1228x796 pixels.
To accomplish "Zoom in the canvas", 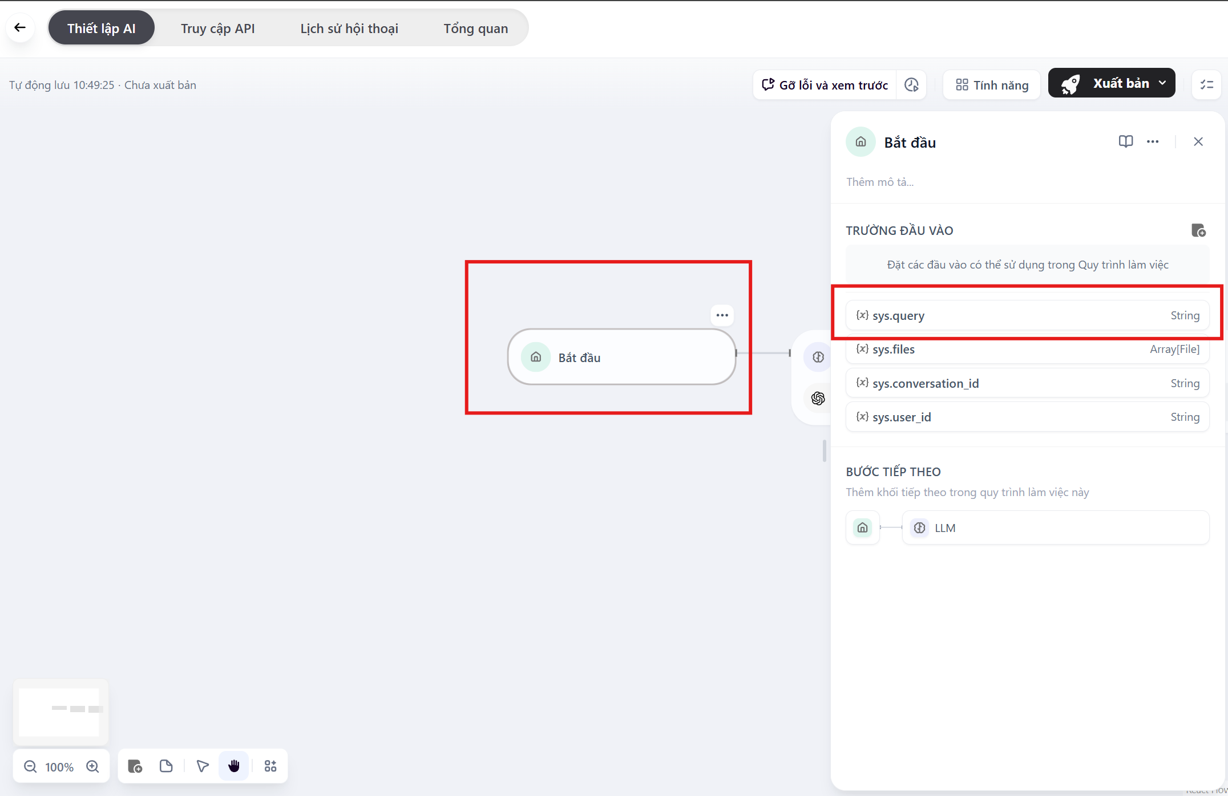I will click(x=92, y=766).
